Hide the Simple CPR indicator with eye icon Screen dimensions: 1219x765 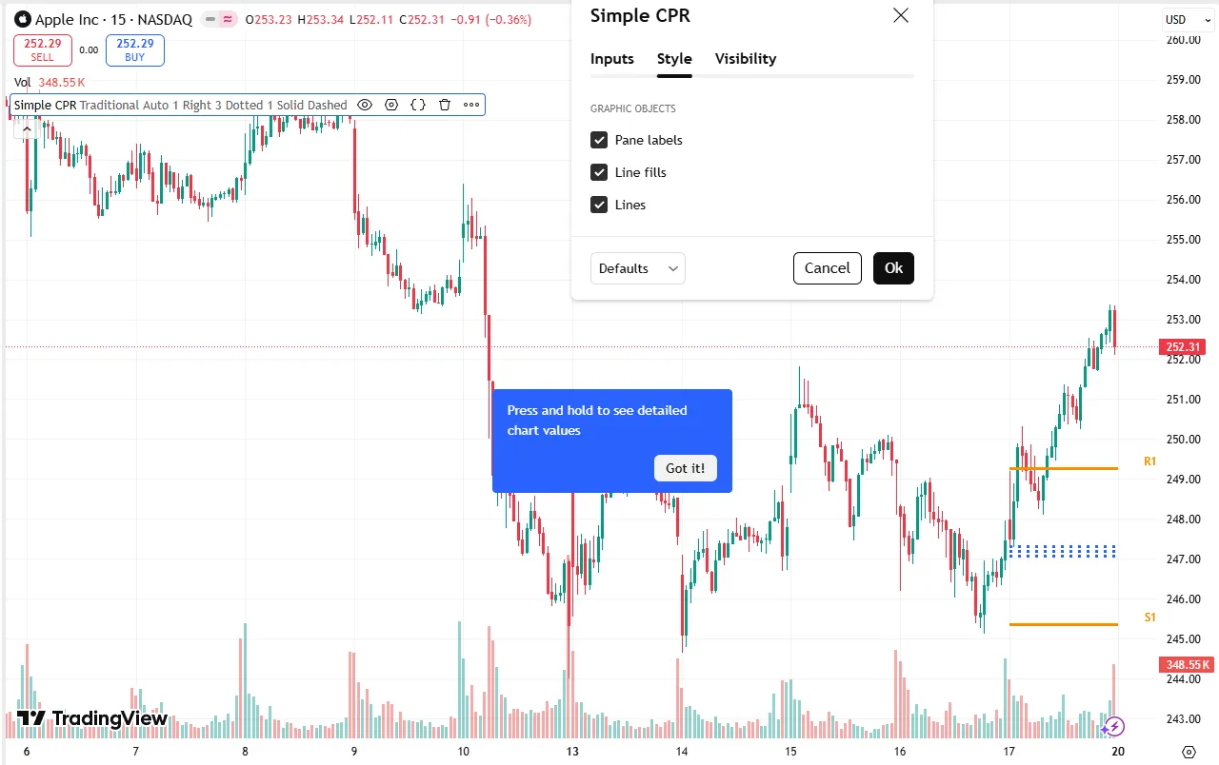(365, 105)
